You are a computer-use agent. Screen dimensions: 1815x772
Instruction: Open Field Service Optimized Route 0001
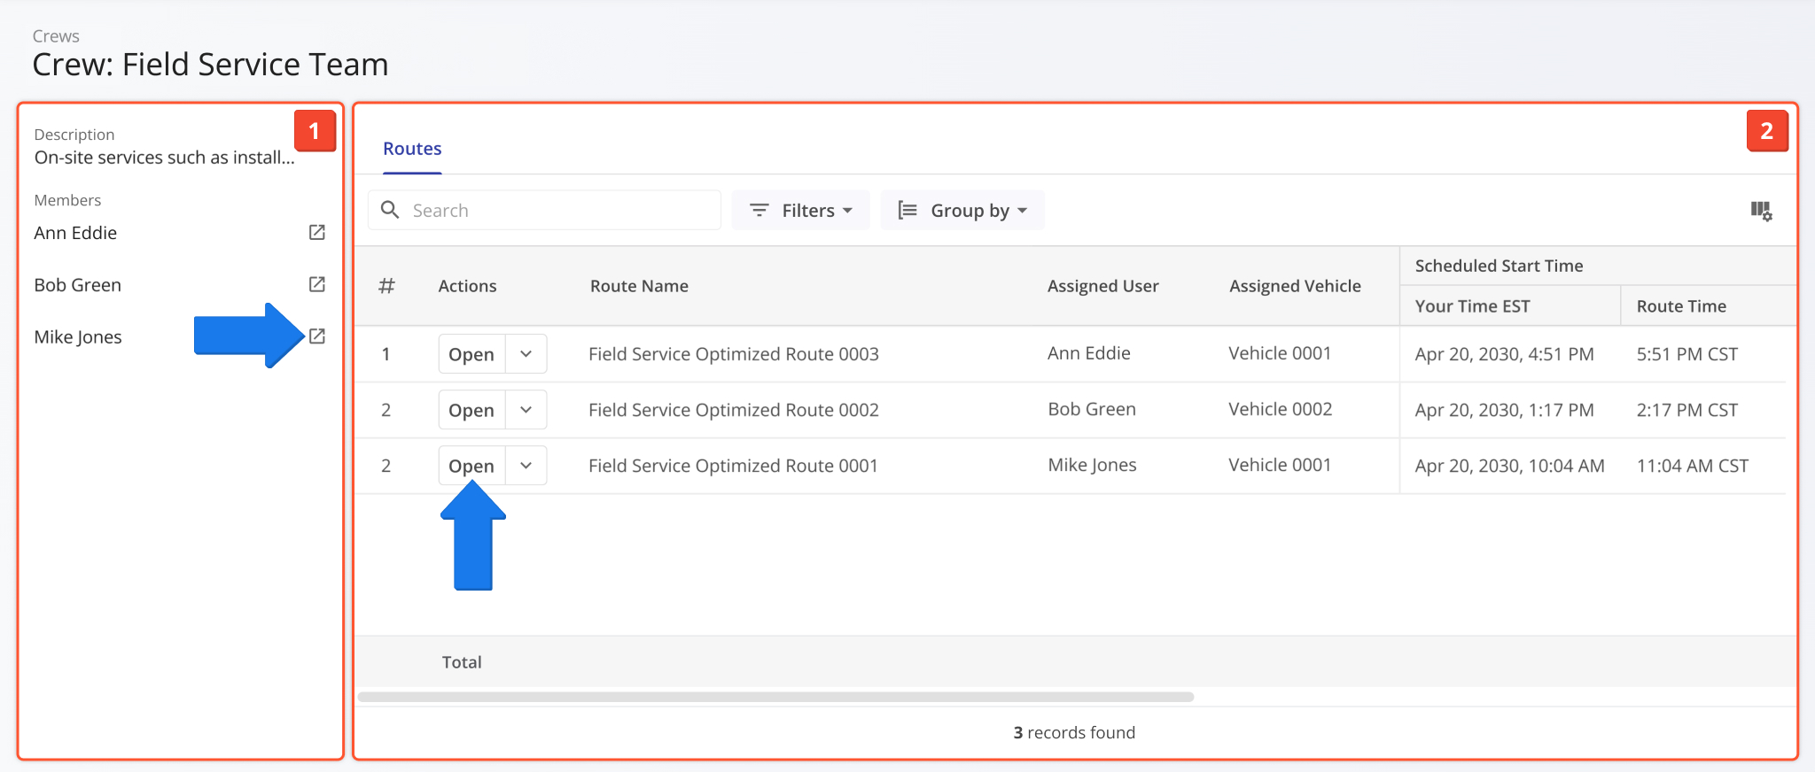point(471,466)
